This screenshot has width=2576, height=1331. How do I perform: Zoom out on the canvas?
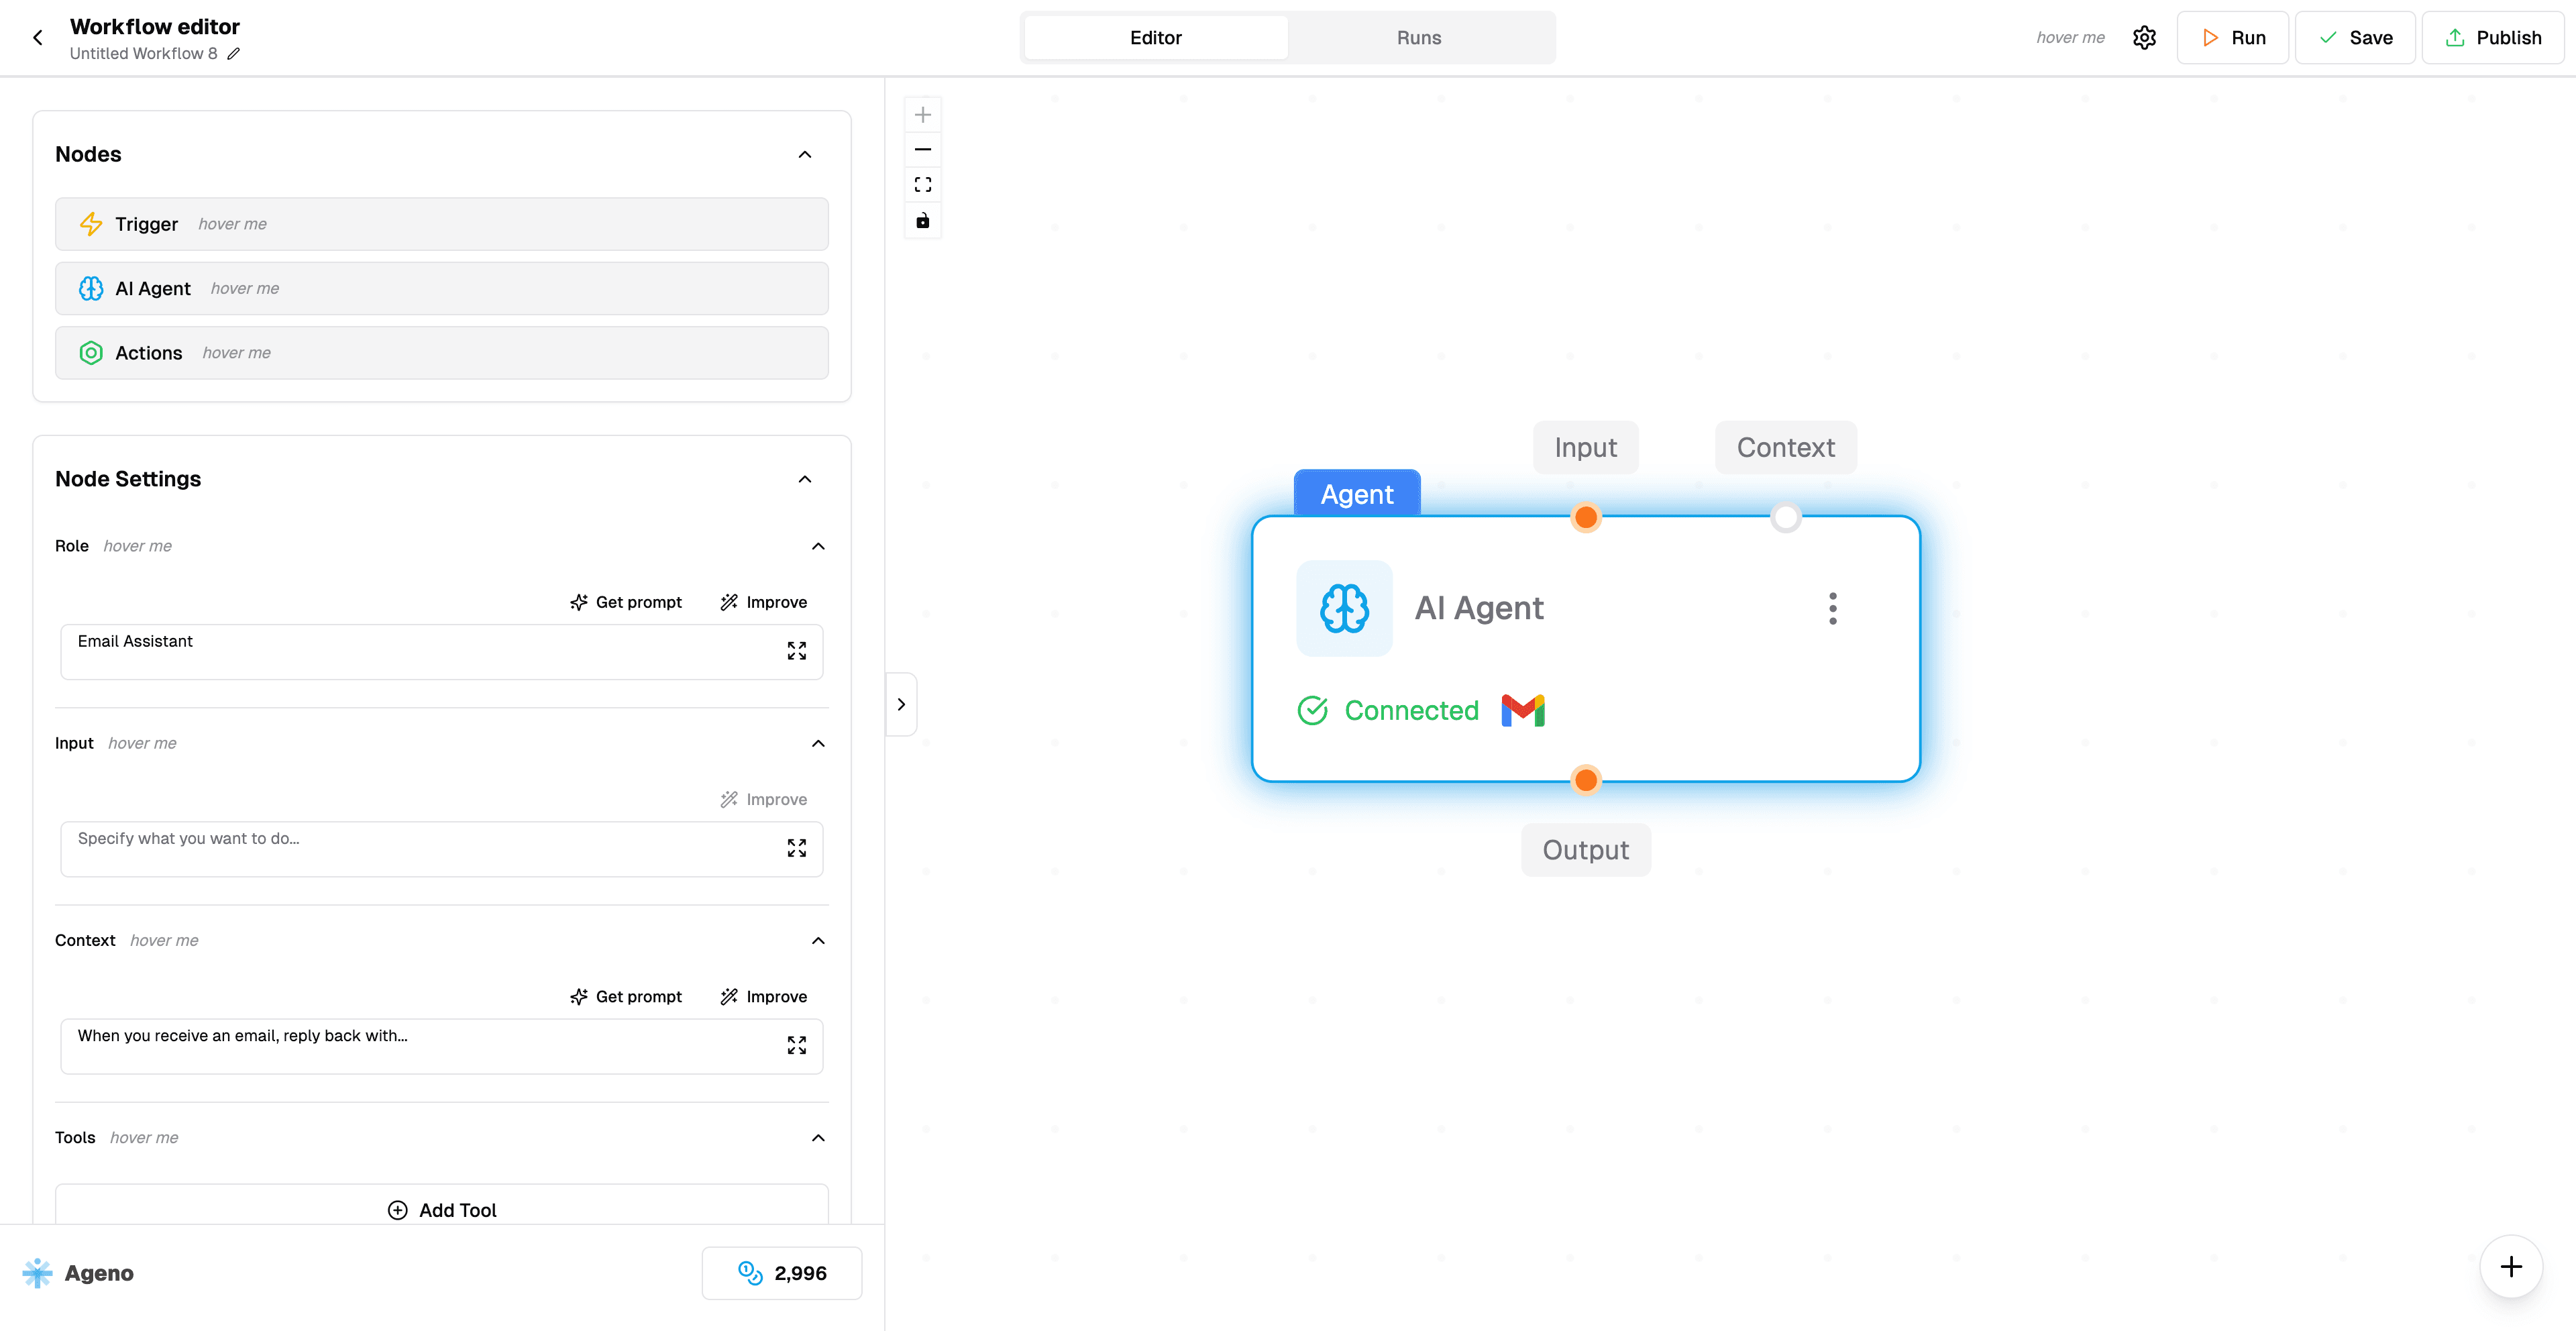[923, 149]
